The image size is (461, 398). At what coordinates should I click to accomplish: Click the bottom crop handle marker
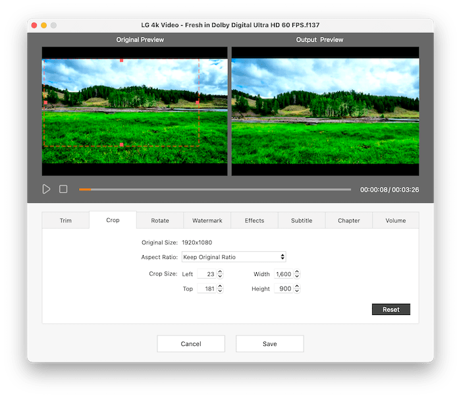pos(121,144)
